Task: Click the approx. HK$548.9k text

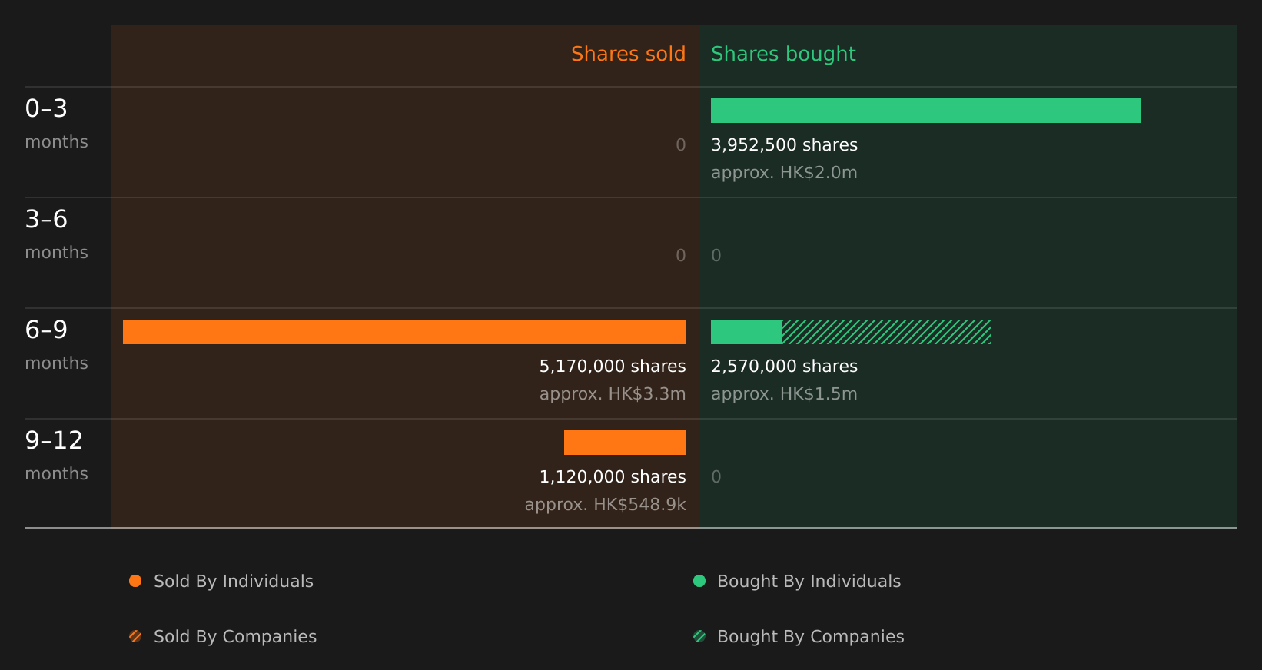Action: (606, 505)
